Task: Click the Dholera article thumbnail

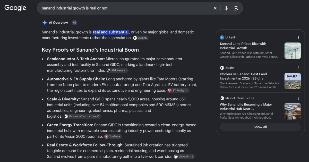Action: (293, 81)
